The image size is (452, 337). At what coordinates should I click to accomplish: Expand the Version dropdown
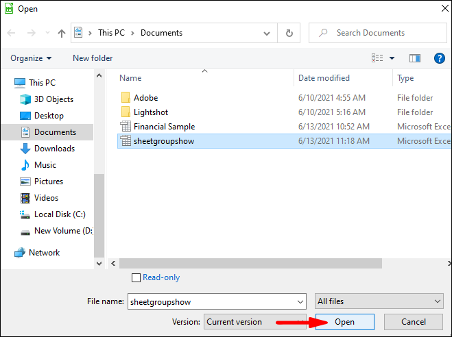pos(254,322)
